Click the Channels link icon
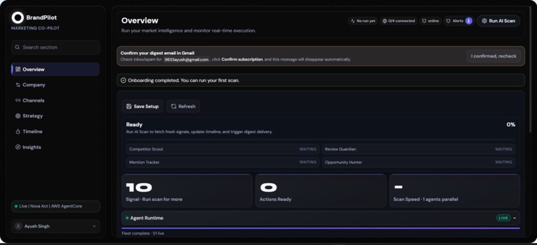537x245 pixels. [x=18, y=101]
